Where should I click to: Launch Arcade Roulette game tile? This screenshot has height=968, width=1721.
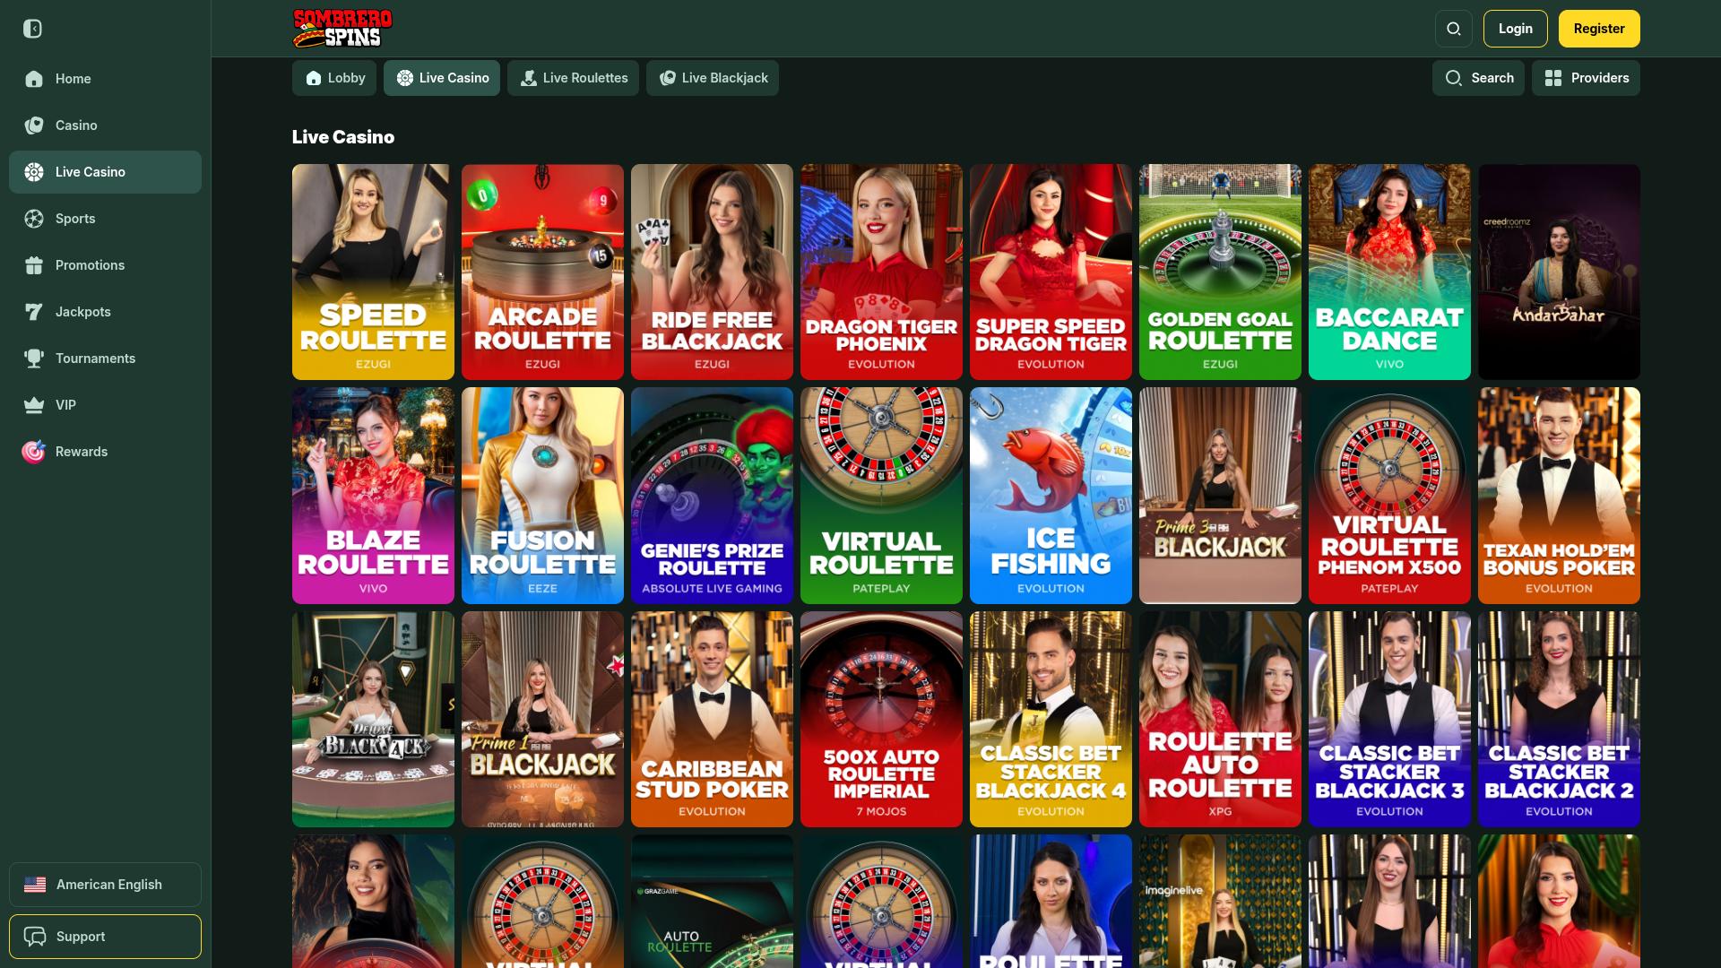coord(542,272)
